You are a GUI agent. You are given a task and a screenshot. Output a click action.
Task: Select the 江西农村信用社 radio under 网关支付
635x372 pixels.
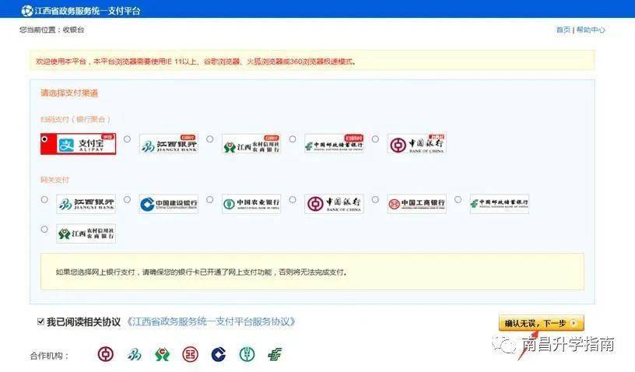point(44,230)
